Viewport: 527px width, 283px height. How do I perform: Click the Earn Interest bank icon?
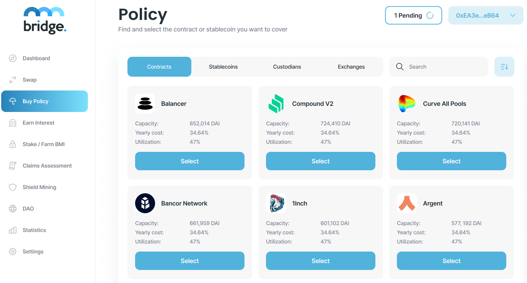click(13, 123)
